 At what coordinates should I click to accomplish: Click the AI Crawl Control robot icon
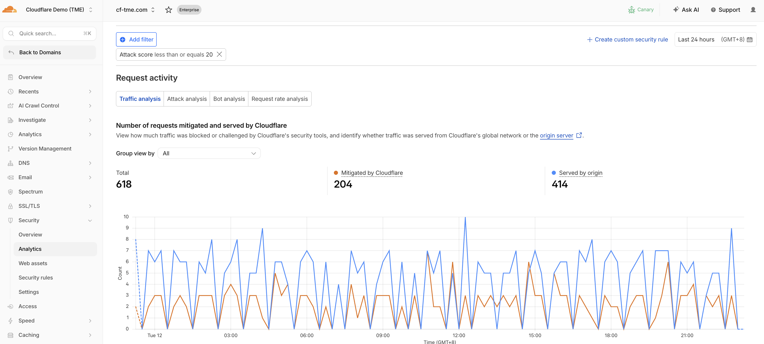[10, 105]
